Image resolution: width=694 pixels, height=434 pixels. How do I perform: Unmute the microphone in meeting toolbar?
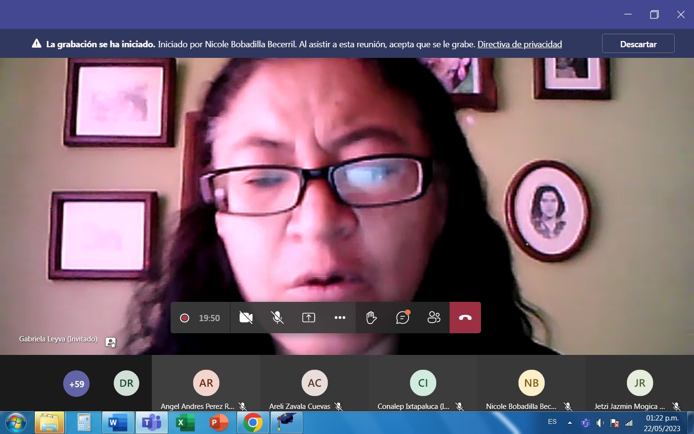(277, 318)
